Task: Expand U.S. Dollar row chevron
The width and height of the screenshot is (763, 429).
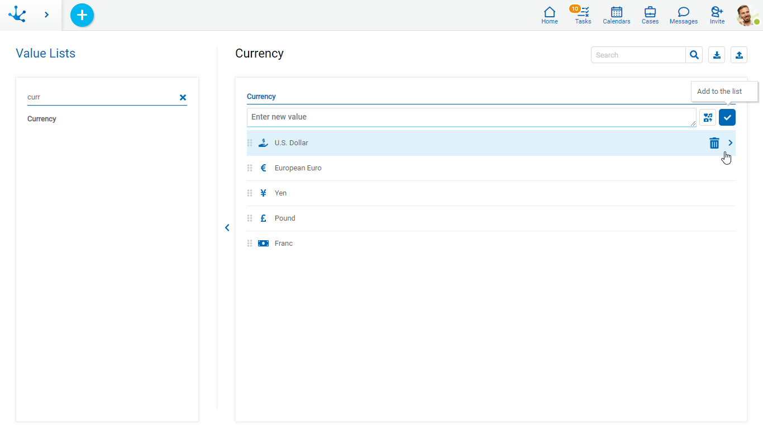Action: [x=730, y=143]
